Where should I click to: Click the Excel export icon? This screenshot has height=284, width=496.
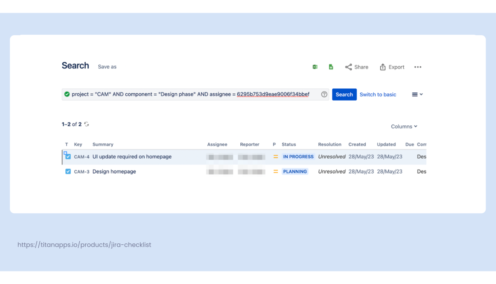coord(315,67)
